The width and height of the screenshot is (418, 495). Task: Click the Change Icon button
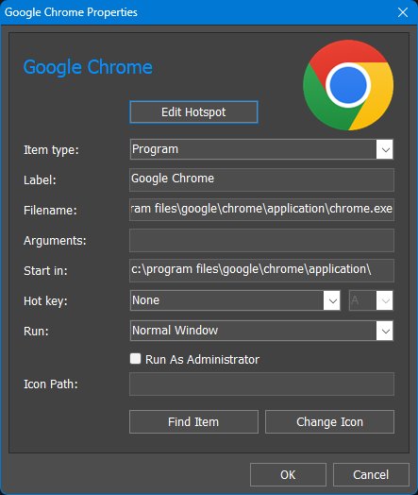pos(329,421)
